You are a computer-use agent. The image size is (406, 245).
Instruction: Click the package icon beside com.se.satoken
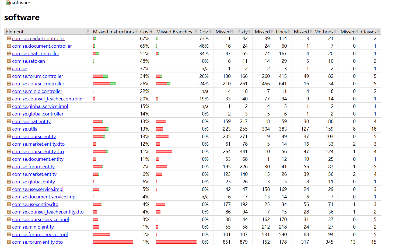tap(9, 61)
